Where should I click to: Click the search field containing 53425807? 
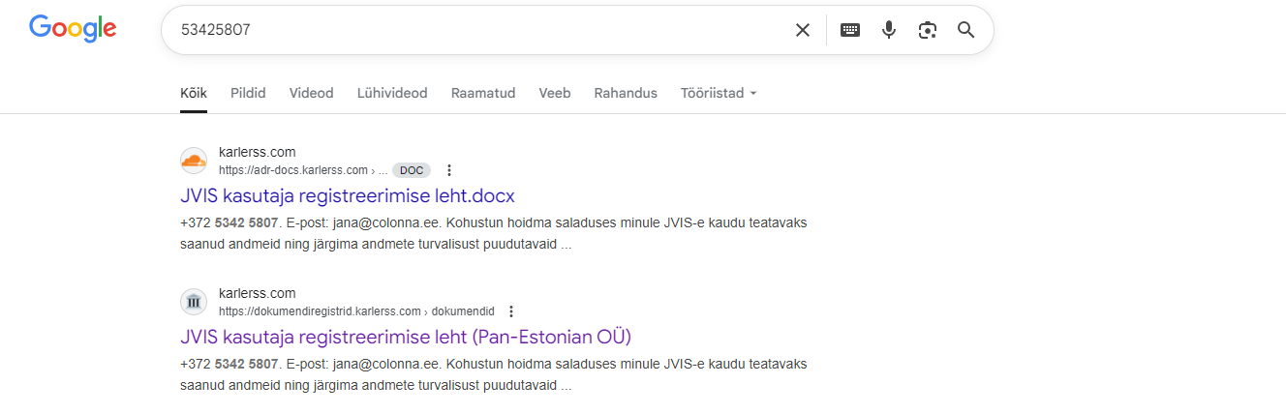tap(475, 30)
